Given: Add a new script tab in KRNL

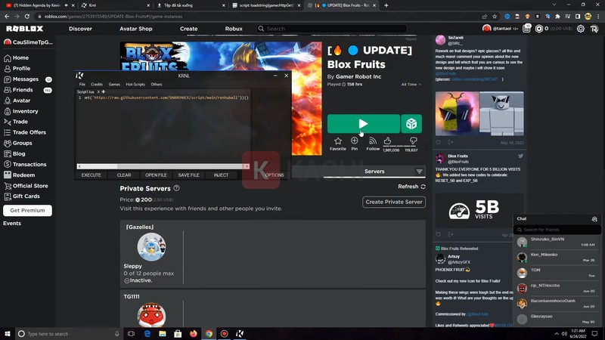Looking at the screenshot, I should tap(104, 91).
